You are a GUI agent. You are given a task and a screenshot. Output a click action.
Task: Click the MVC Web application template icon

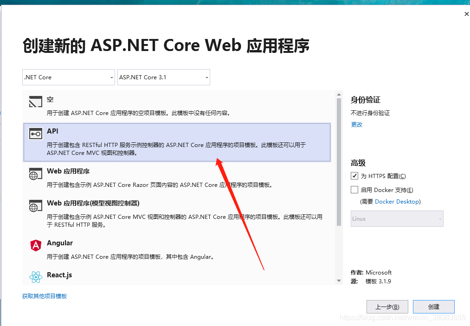pyautogui.click(x=35, y=205)
